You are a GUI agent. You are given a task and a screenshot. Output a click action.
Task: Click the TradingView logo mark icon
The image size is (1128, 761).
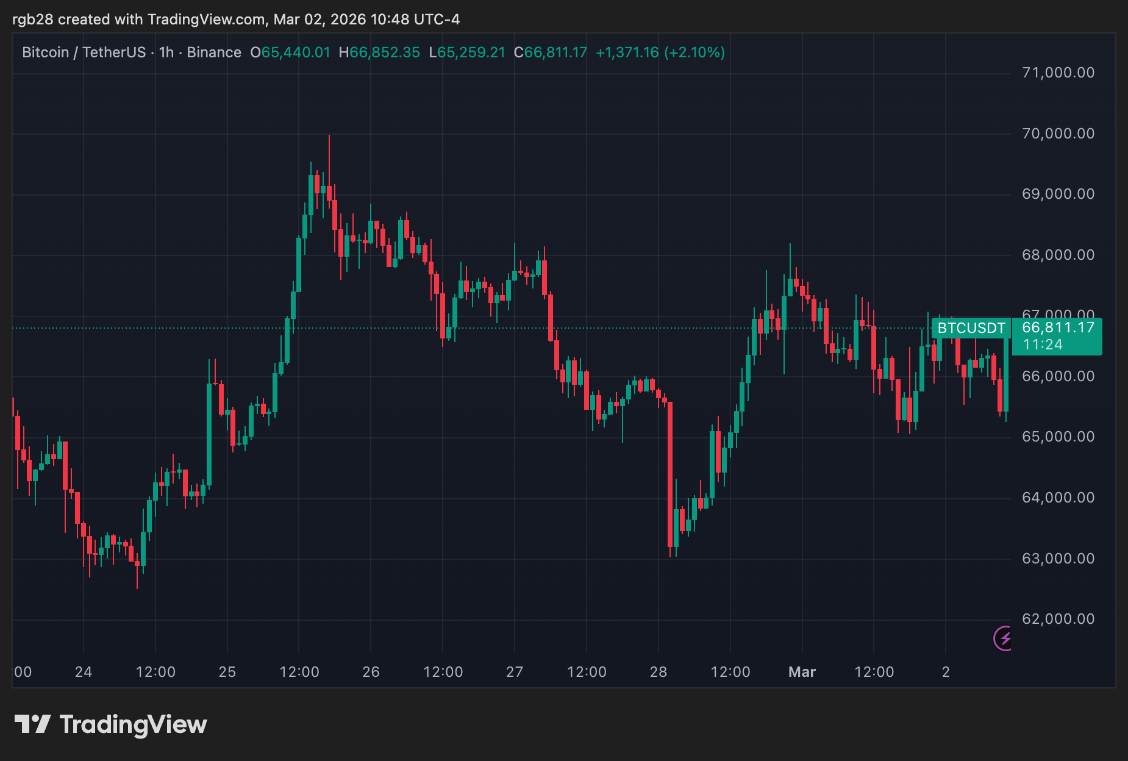click(x=32, y=724)
